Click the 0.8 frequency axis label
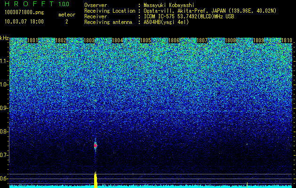The width and height of the screenshot is (296, 188). (4, 132)
